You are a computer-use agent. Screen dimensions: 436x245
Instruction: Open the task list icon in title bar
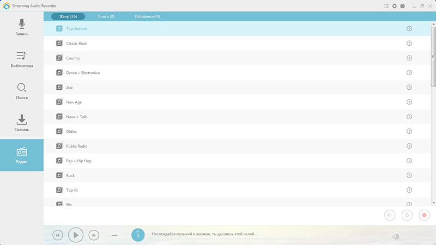386,6
